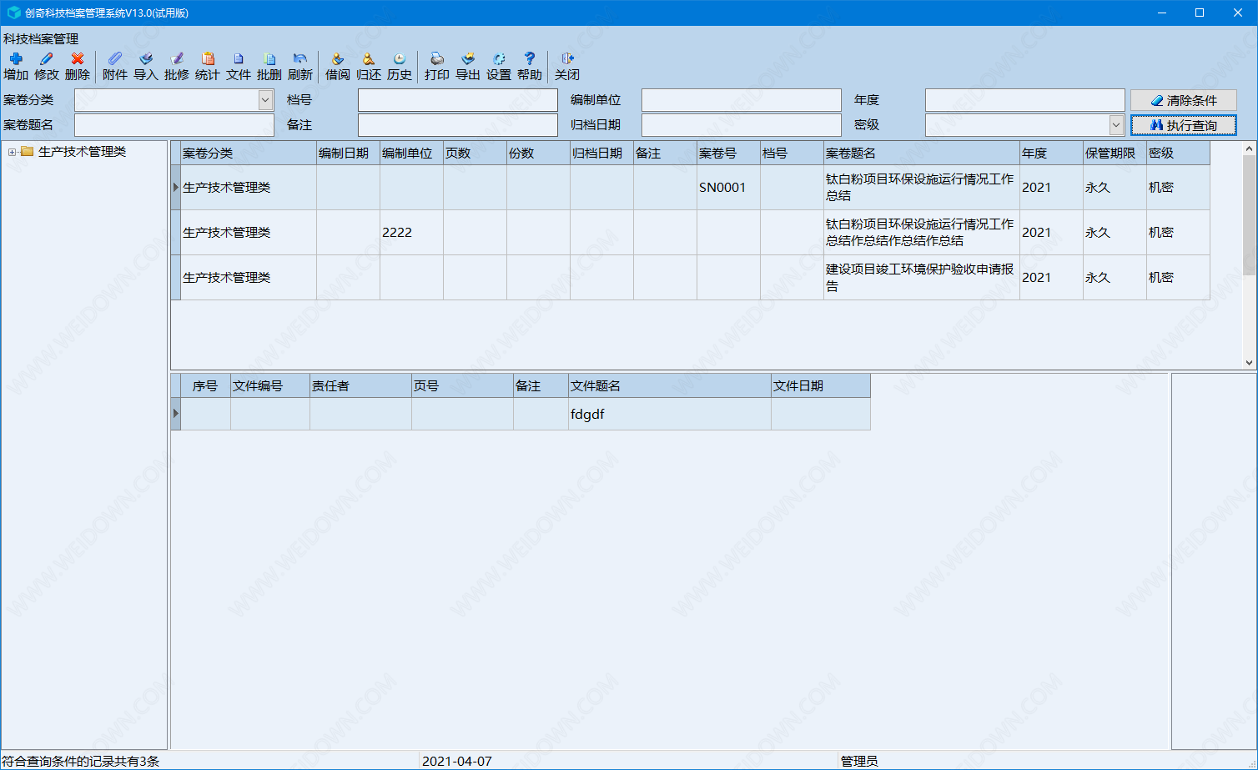Screen dimensions: 1258x770
Task: Open the 密级 dropdown list
Action: (x=1116, y=125)
